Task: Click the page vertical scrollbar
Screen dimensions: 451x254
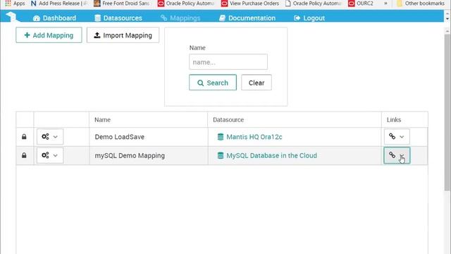Action: pos(447,112)
